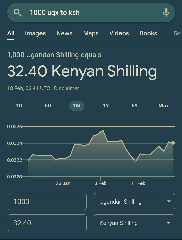Click the '26 Jan' axis label
This screenshot has height=240, width=182.
coord(63,183)
